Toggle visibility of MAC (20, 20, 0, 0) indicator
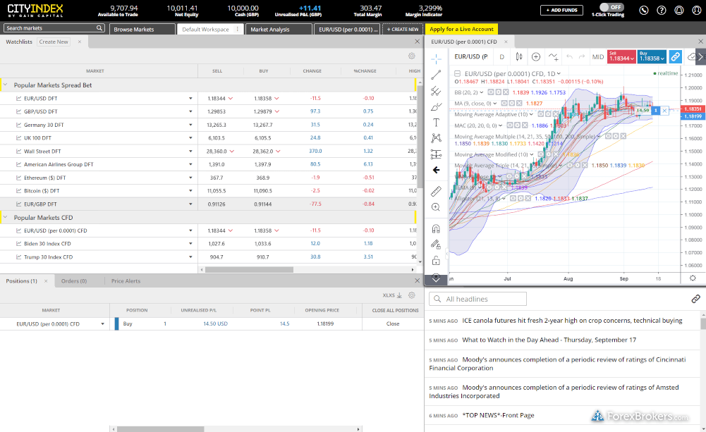706x432 pixels. (511, 125)
